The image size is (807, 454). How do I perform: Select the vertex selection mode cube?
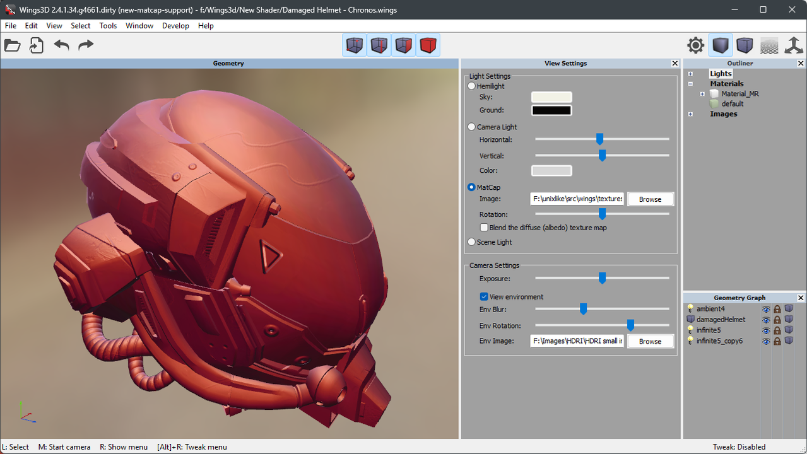pos(355,45)
